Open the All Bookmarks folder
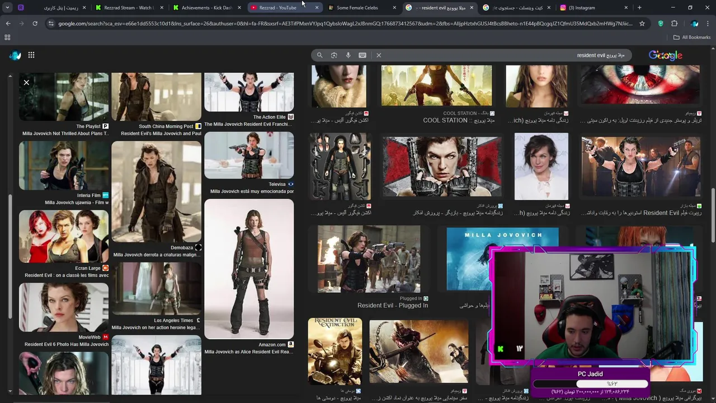The height and width of the screenshot is (403, 716). pyautogui.click(x=691, y=37)
